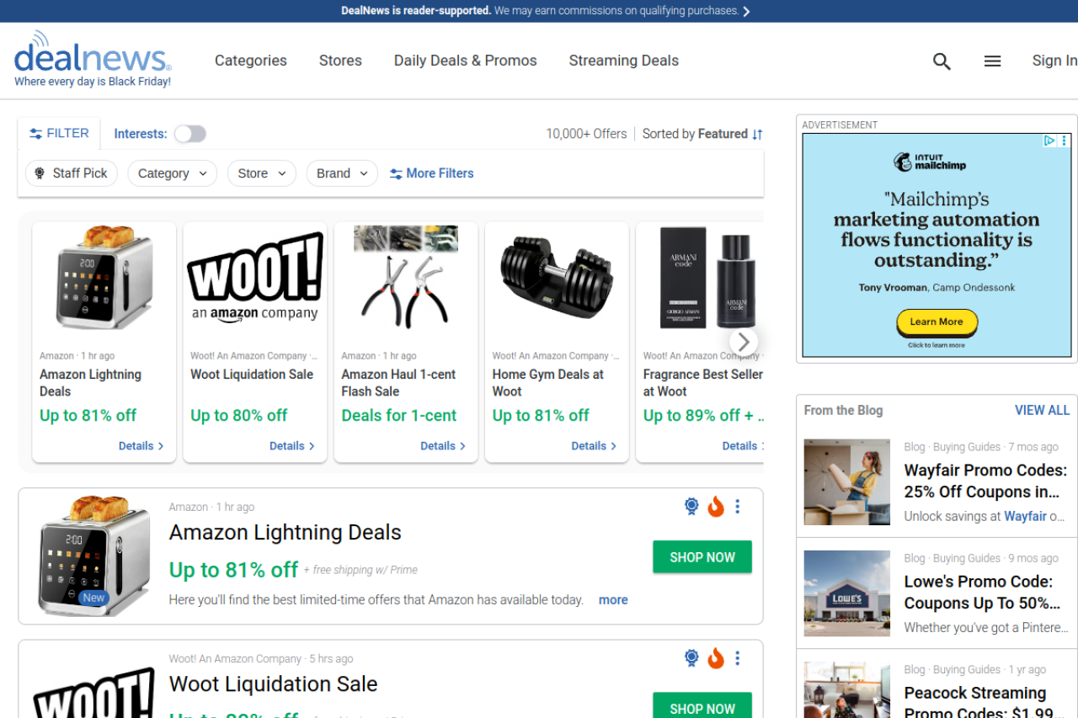
Task: Toggle the Interests switch
Action: [x=189, y=134]
